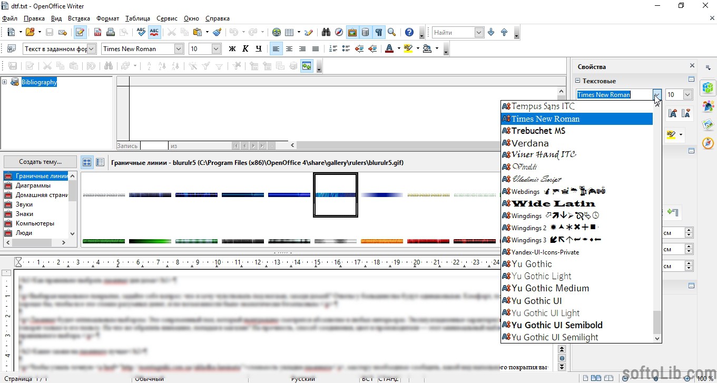
Task: Toggle the Gallery panel button
Action: coord(352,33)
